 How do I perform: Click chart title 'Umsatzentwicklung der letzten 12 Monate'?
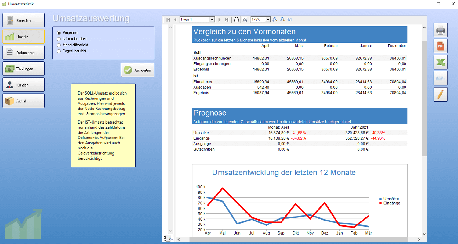pos(284,172)
